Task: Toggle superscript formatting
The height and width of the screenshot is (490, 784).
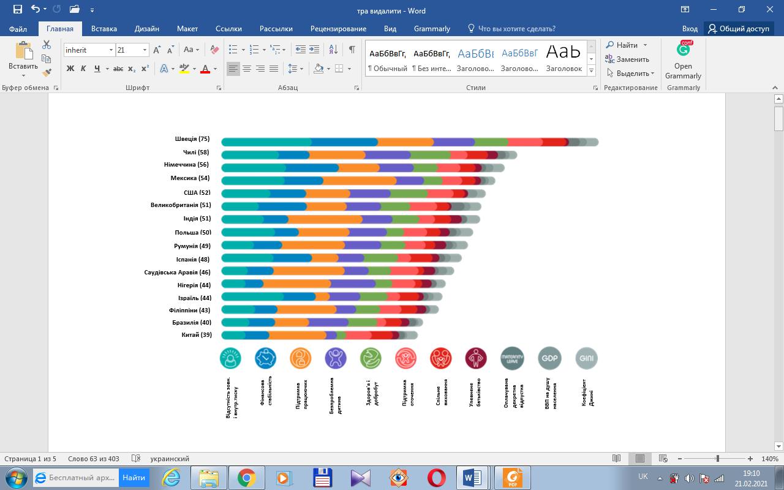Action: pyautogui.click(x=145, y=69)
